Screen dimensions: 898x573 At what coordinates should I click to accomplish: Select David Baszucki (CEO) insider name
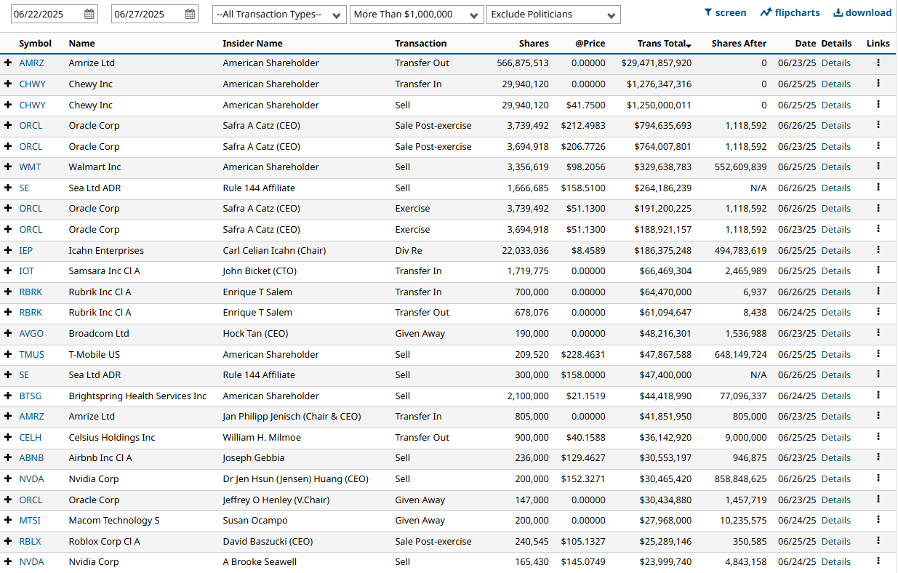click(x=268, y=541)
